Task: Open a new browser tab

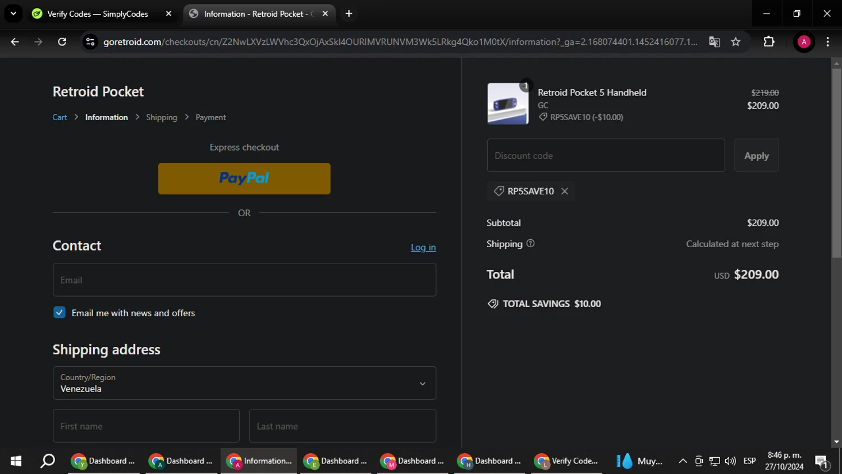Action: pos(349,13)
